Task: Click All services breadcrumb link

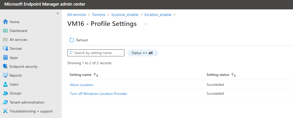Action: coord(77,14)
